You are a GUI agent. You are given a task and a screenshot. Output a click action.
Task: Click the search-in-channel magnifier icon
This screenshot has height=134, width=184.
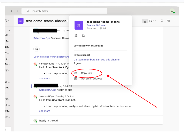[x=162, y=21]
